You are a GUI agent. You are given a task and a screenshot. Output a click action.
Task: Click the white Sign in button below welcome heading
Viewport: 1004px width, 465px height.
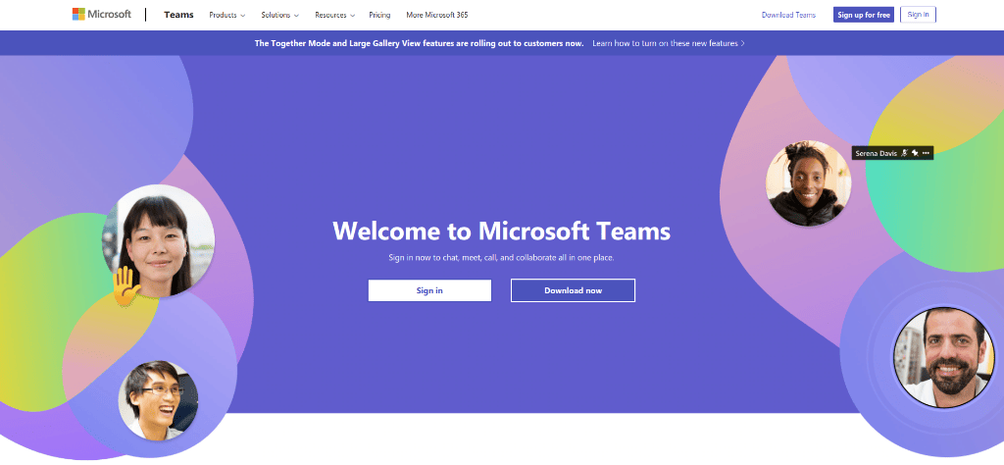click(x=429, y=290)
